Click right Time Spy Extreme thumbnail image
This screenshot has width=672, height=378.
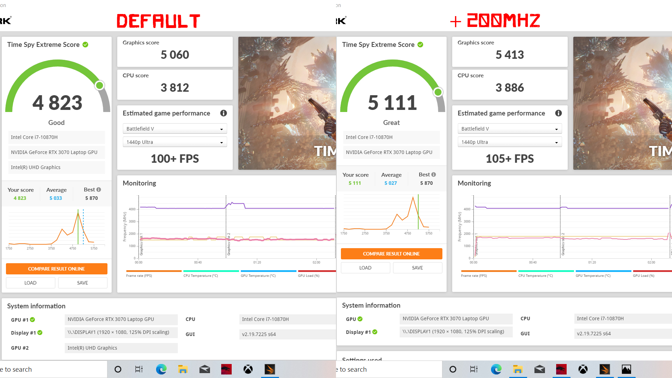[x=622, y=103]
